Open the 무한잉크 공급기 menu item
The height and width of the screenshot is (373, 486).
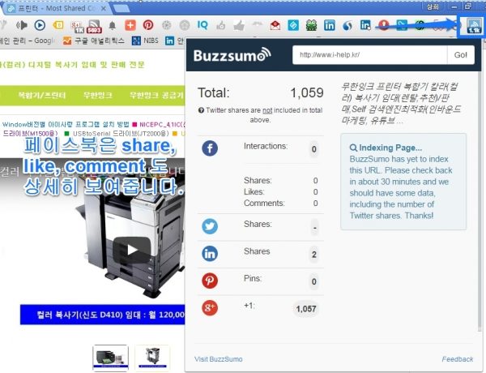click(156, 95)
